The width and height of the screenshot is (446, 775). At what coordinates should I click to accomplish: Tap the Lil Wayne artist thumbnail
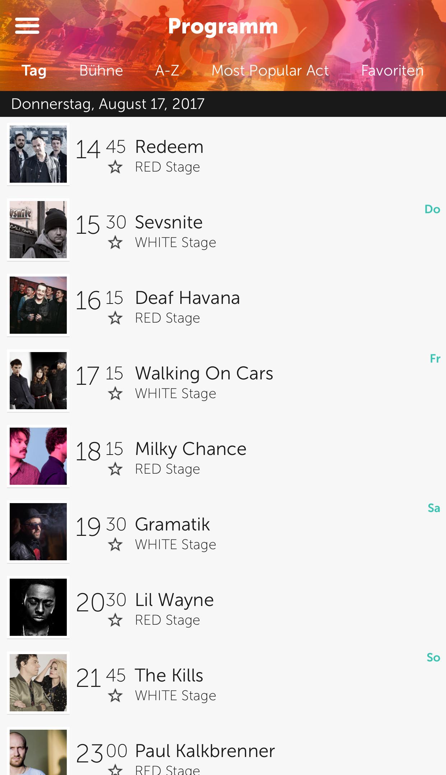(38, 607)
